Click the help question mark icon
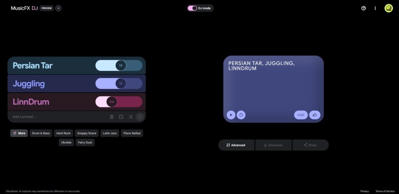Viewport: 399px width, 194px height. pyautogui.click(x=364, y=8)
